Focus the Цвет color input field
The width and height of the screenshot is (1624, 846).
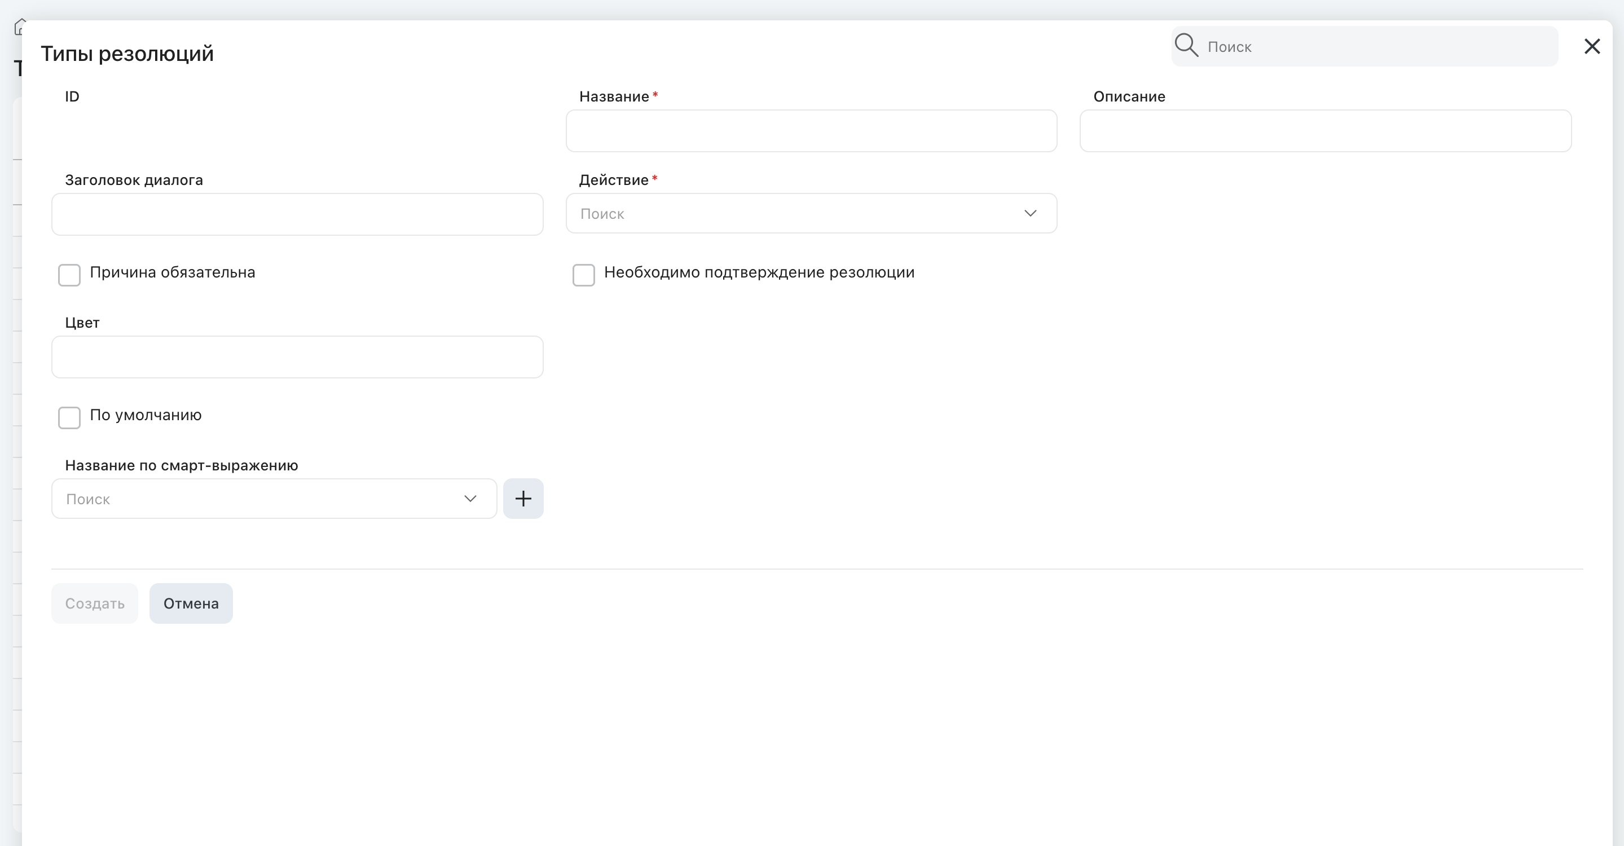tap(298, 357)
